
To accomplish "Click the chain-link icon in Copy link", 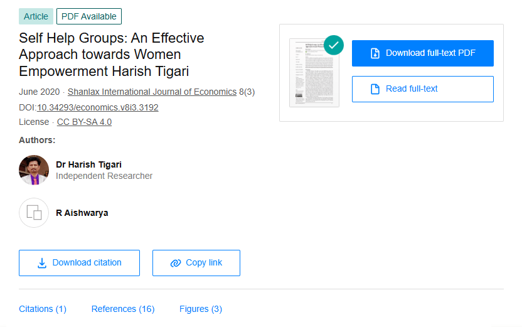I will tap(176, 263).
